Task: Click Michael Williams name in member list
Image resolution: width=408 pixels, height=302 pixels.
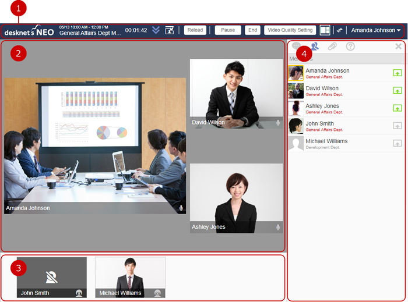Action: click(x=326, y=141)
